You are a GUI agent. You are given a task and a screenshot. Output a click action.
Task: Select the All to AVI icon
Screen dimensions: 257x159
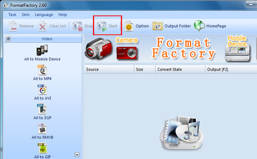[x=42, y=90]
